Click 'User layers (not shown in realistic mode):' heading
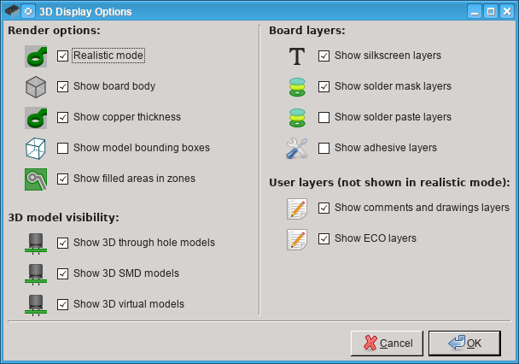The height and width of the screenshot is (364, 519). click(389, 183)
